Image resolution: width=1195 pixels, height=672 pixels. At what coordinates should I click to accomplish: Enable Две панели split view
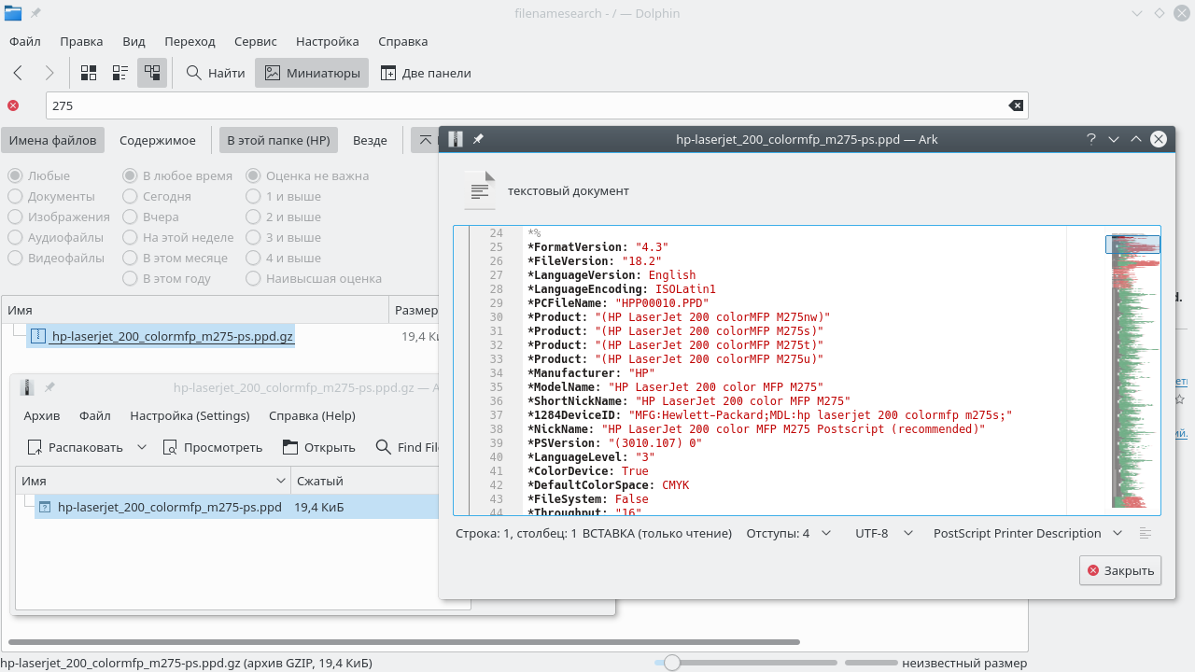[x=425, y=73]
